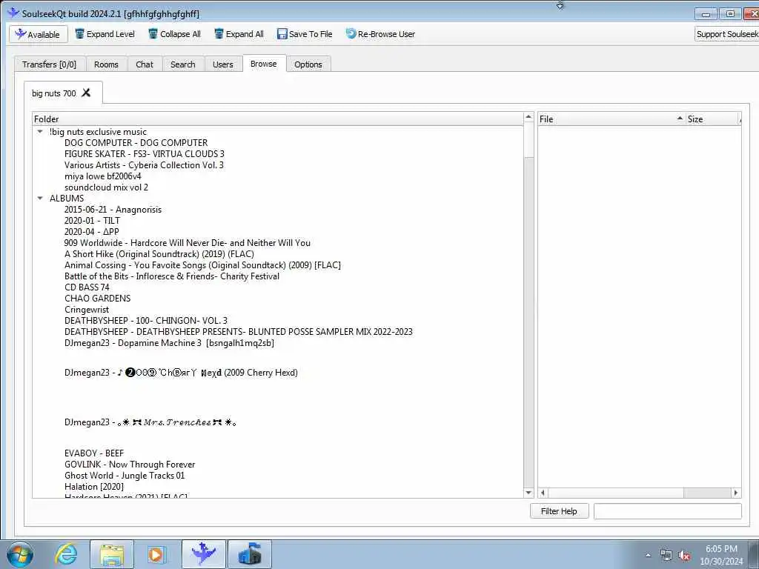Sort by the File column header

(x=611, y=119)
